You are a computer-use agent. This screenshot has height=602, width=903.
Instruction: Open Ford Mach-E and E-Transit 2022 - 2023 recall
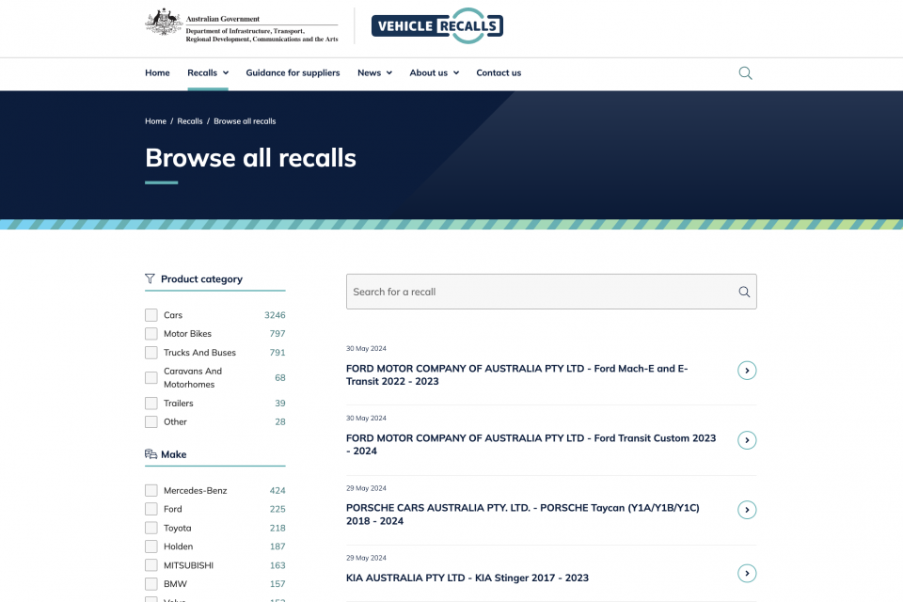(x=517, y=375)
